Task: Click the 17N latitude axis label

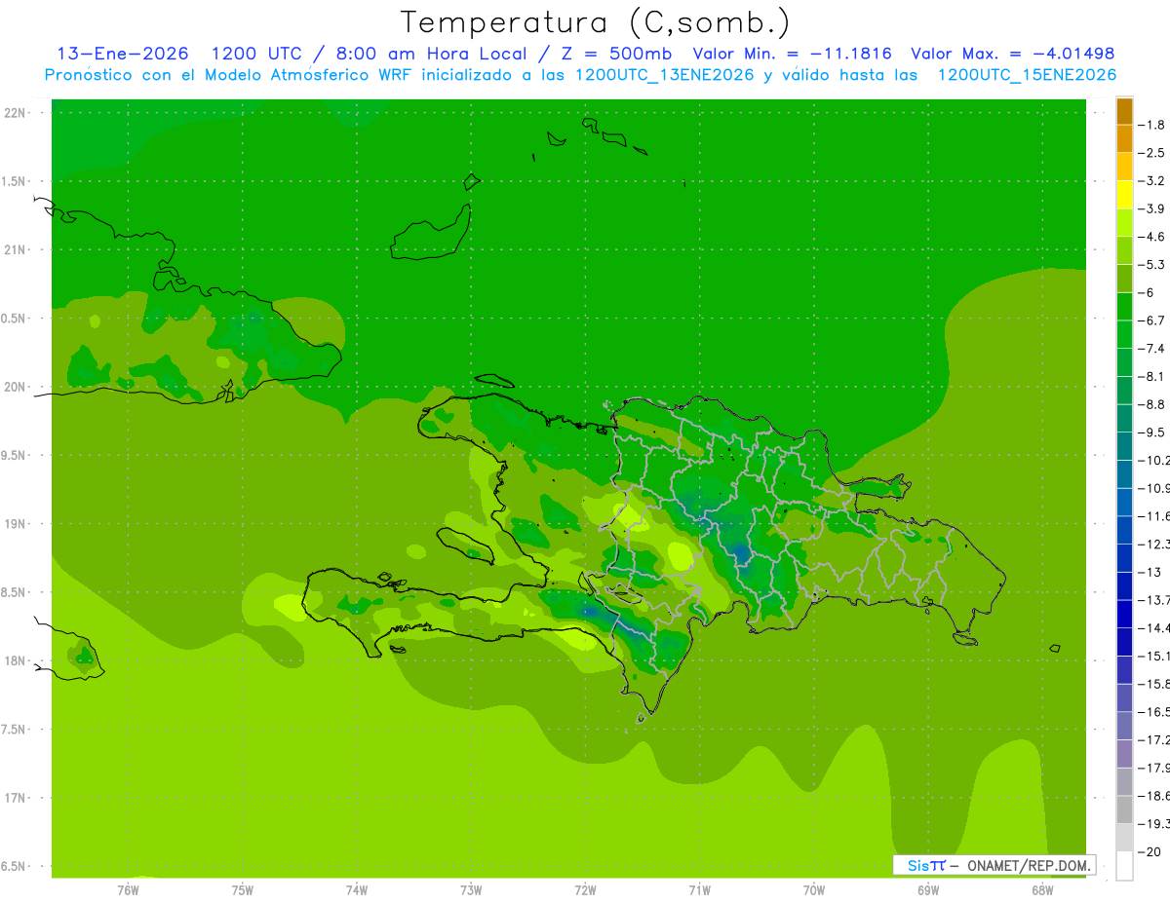Action: 17,798
